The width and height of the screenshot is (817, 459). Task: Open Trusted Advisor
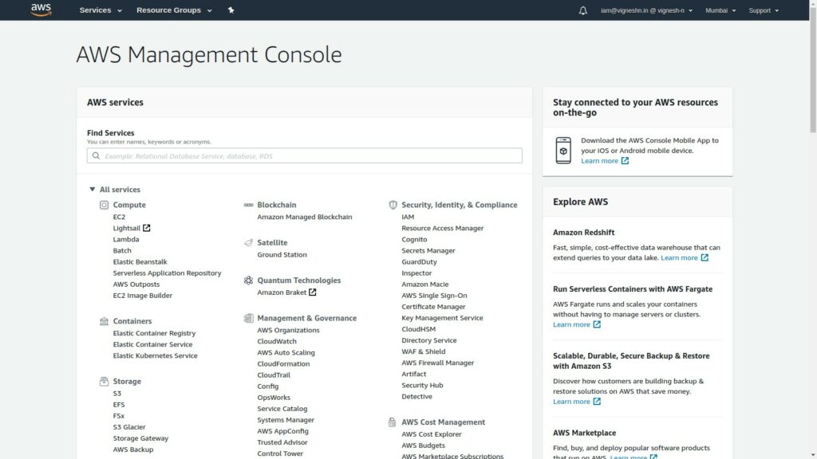[x=282, y=442]
